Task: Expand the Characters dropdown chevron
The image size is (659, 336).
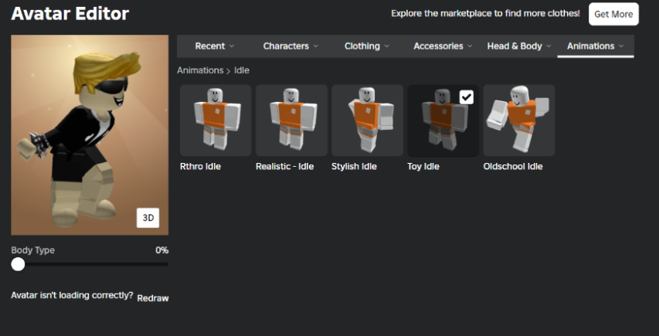Action: coord(316,46)
